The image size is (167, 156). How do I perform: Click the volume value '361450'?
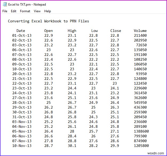point(140,93)
